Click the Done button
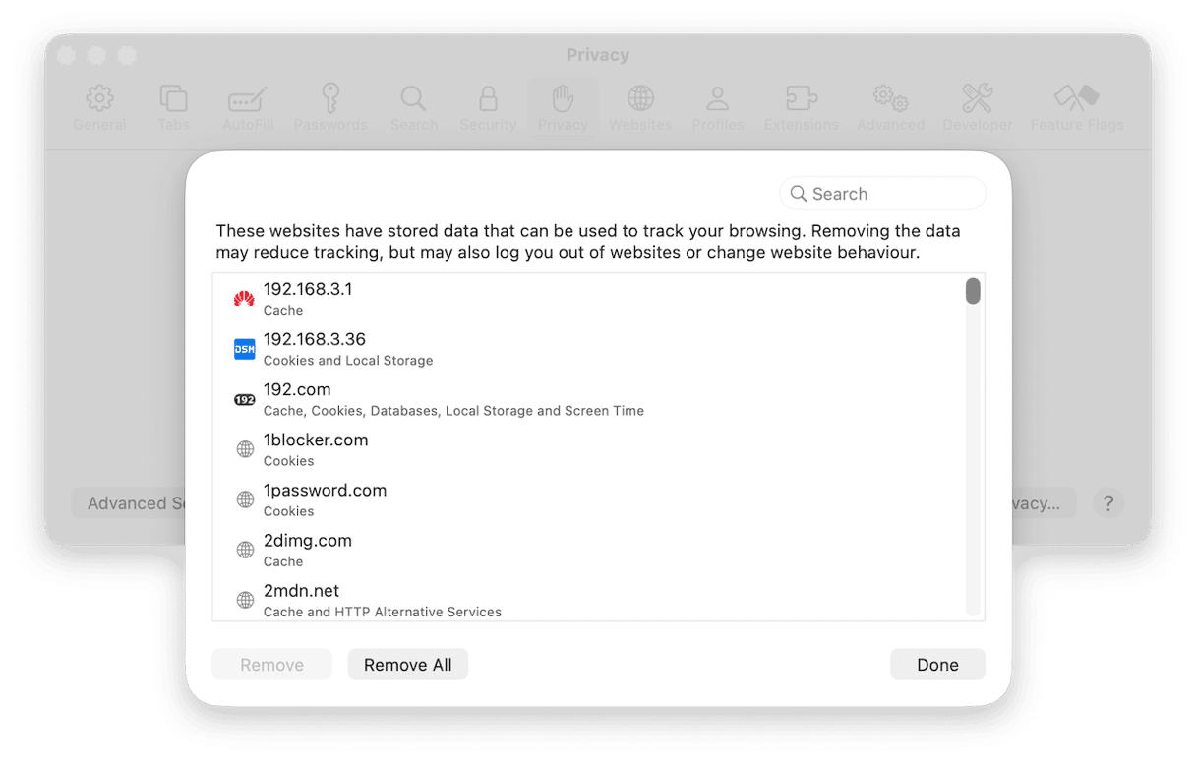Image resolution: width=1196 pixels, height=762 pixels. point(936,665)
